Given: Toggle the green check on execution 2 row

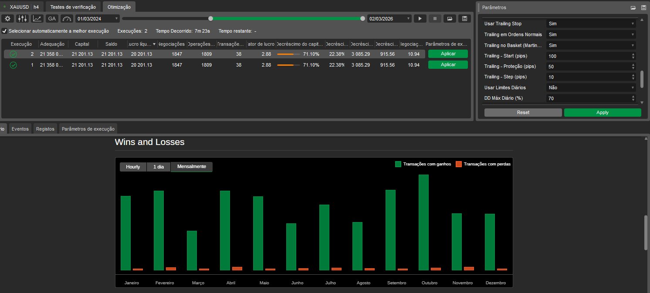Looking at the screenshot, I should pyautogui.click(x=14, y=54).
